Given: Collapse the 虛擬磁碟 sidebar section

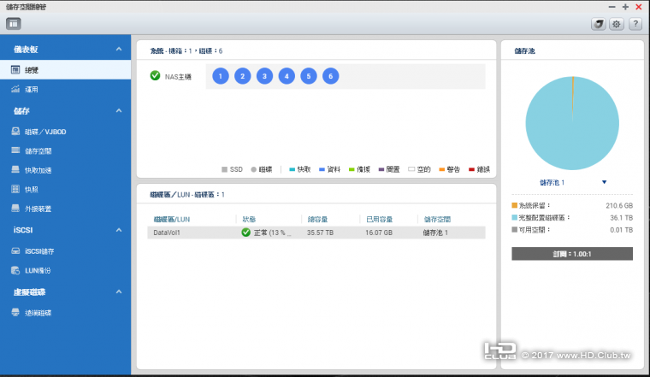Looking at the screenshot, I should (x=119, y=292).
